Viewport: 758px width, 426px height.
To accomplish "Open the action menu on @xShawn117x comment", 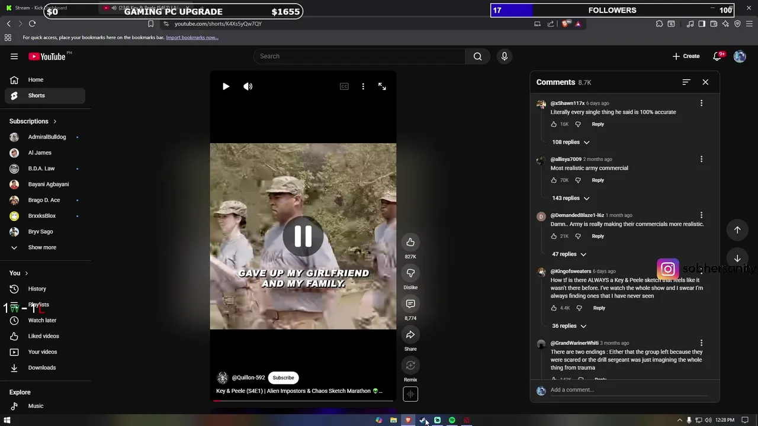I will coord(701,103).
